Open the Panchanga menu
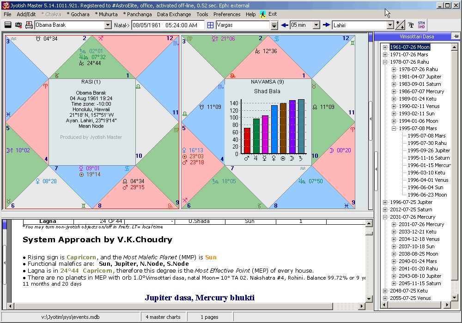This screenshot has width=462, height=323. (137, 14)
